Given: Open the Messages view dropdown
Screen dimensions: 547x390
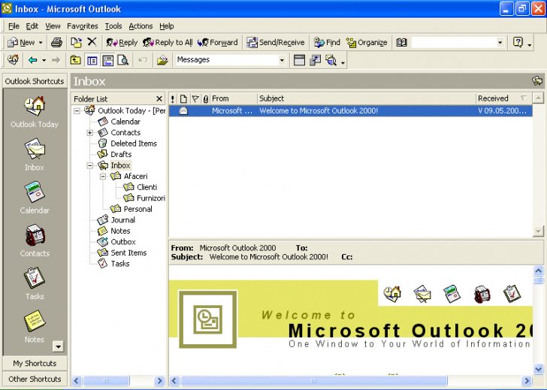Looking at the screenshot, I should (282, 60).
